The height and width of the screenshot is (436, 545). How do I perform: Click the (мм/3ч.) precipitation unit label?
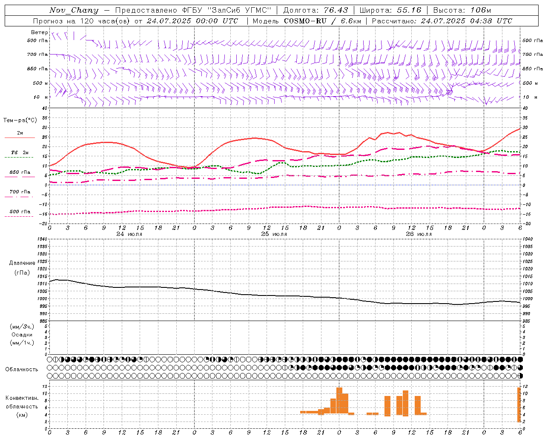point(22,327)
